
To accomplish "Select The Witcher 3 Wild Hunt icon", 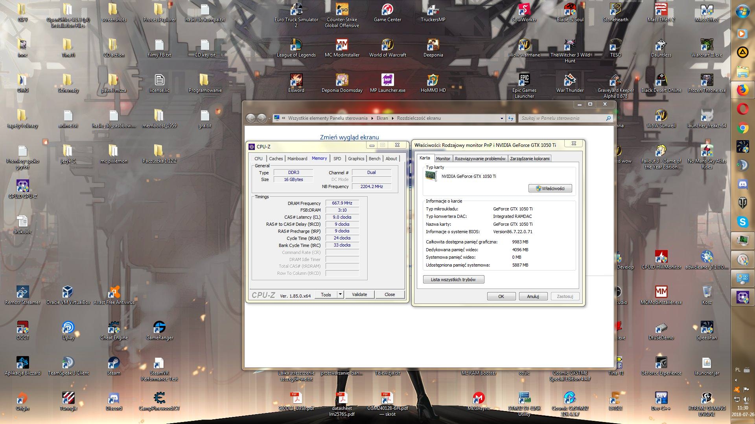I will coord(570,51).
